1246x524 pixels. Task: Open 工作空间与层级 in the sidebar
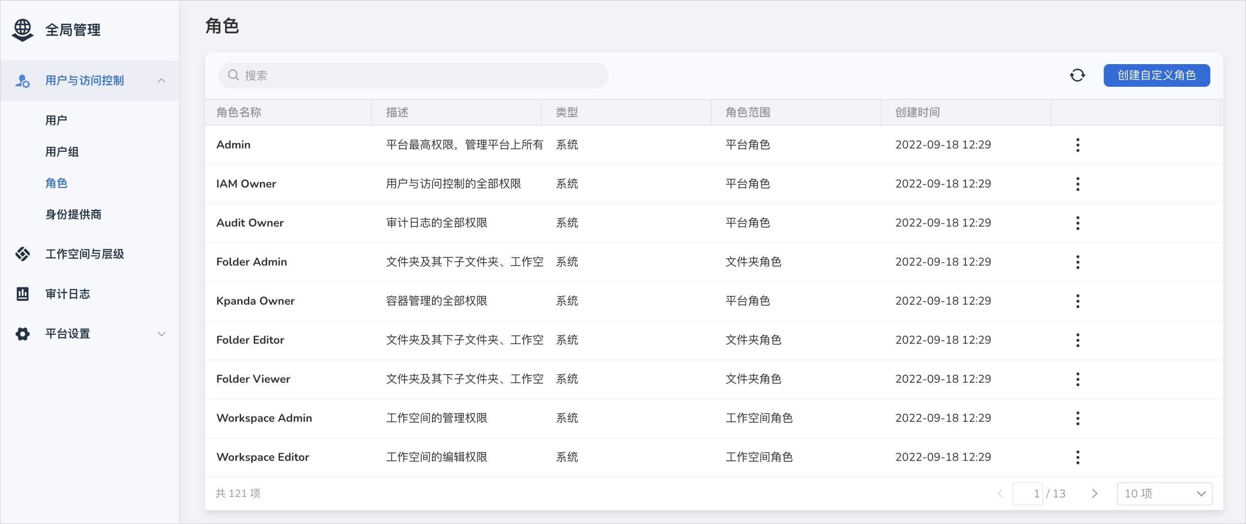[x=85, y=254]
